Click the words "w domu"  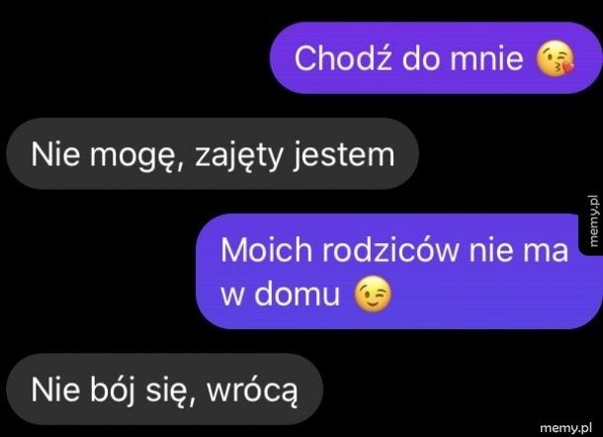(281, 295)
